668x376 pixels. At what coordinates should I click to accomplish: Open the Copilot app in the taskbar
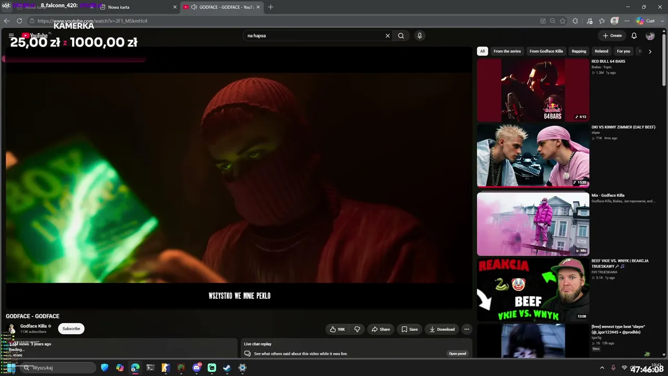point(120,368)
